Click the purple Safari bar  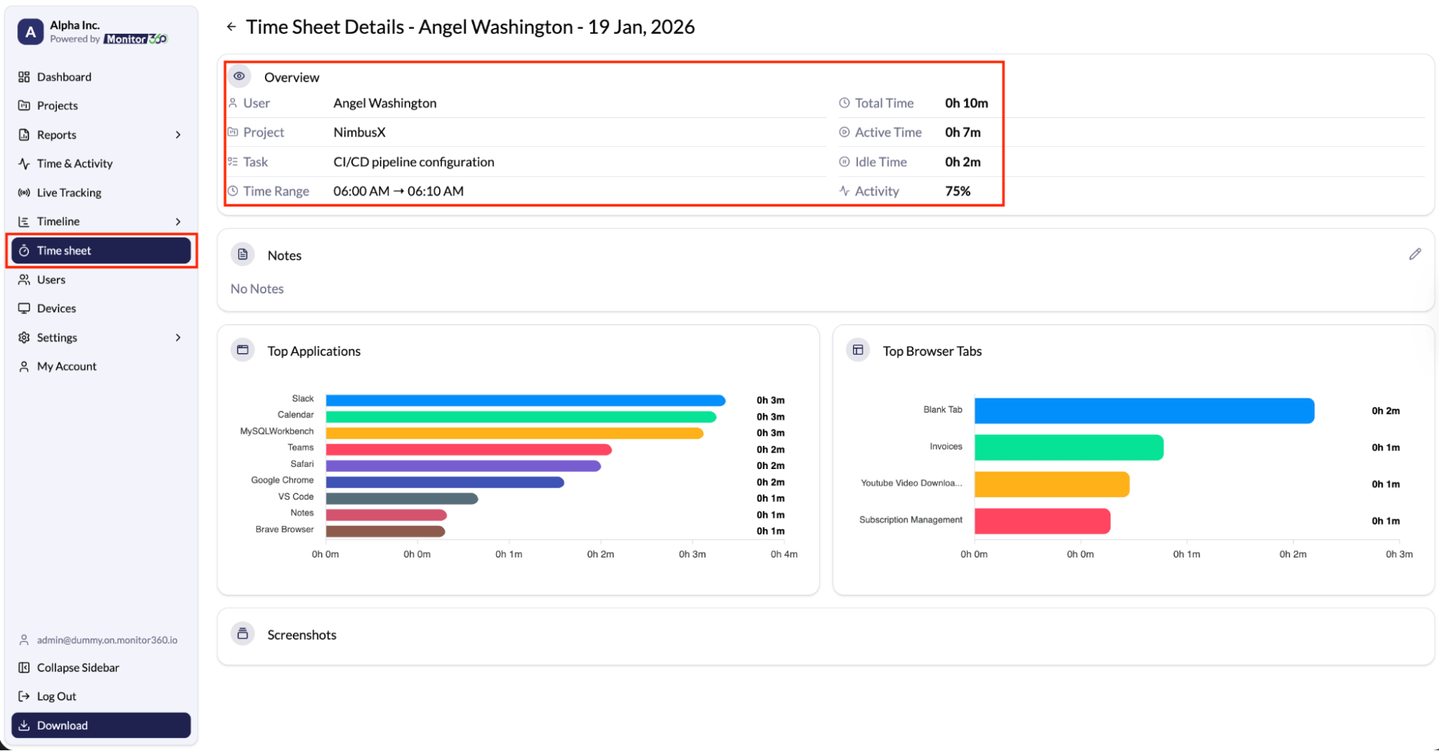464,466
